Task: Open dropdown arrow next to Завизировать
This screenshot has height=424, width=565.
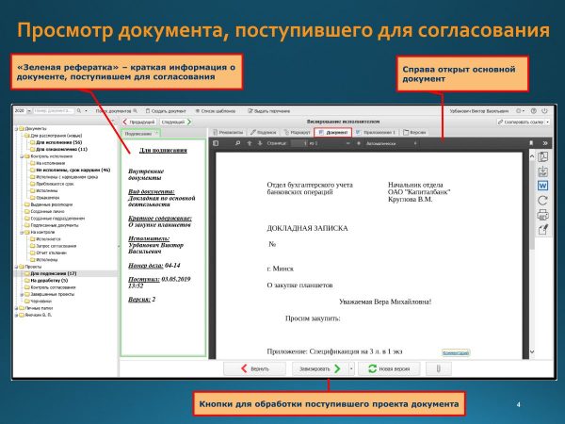Action: tap(350, 368)
